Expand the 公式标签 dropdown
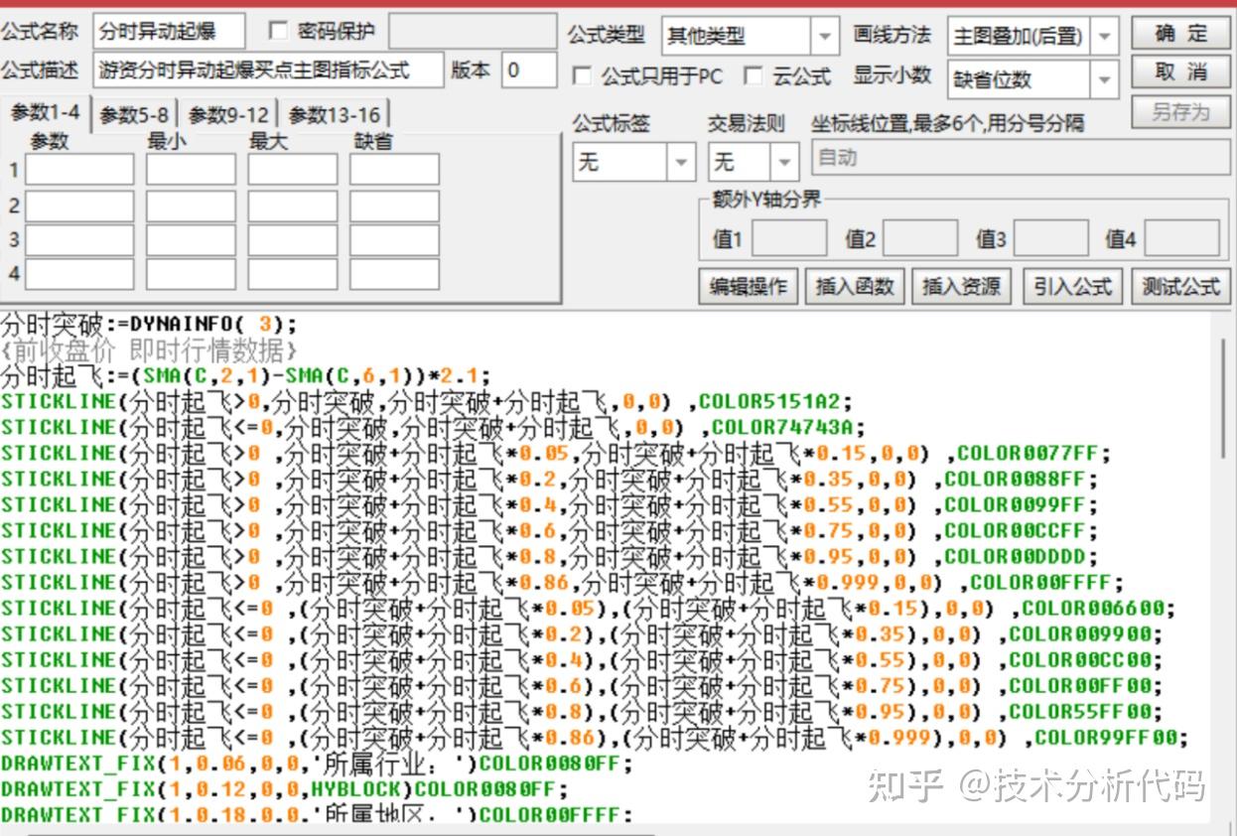The image size is (1237, 836). tap(633, 161)
